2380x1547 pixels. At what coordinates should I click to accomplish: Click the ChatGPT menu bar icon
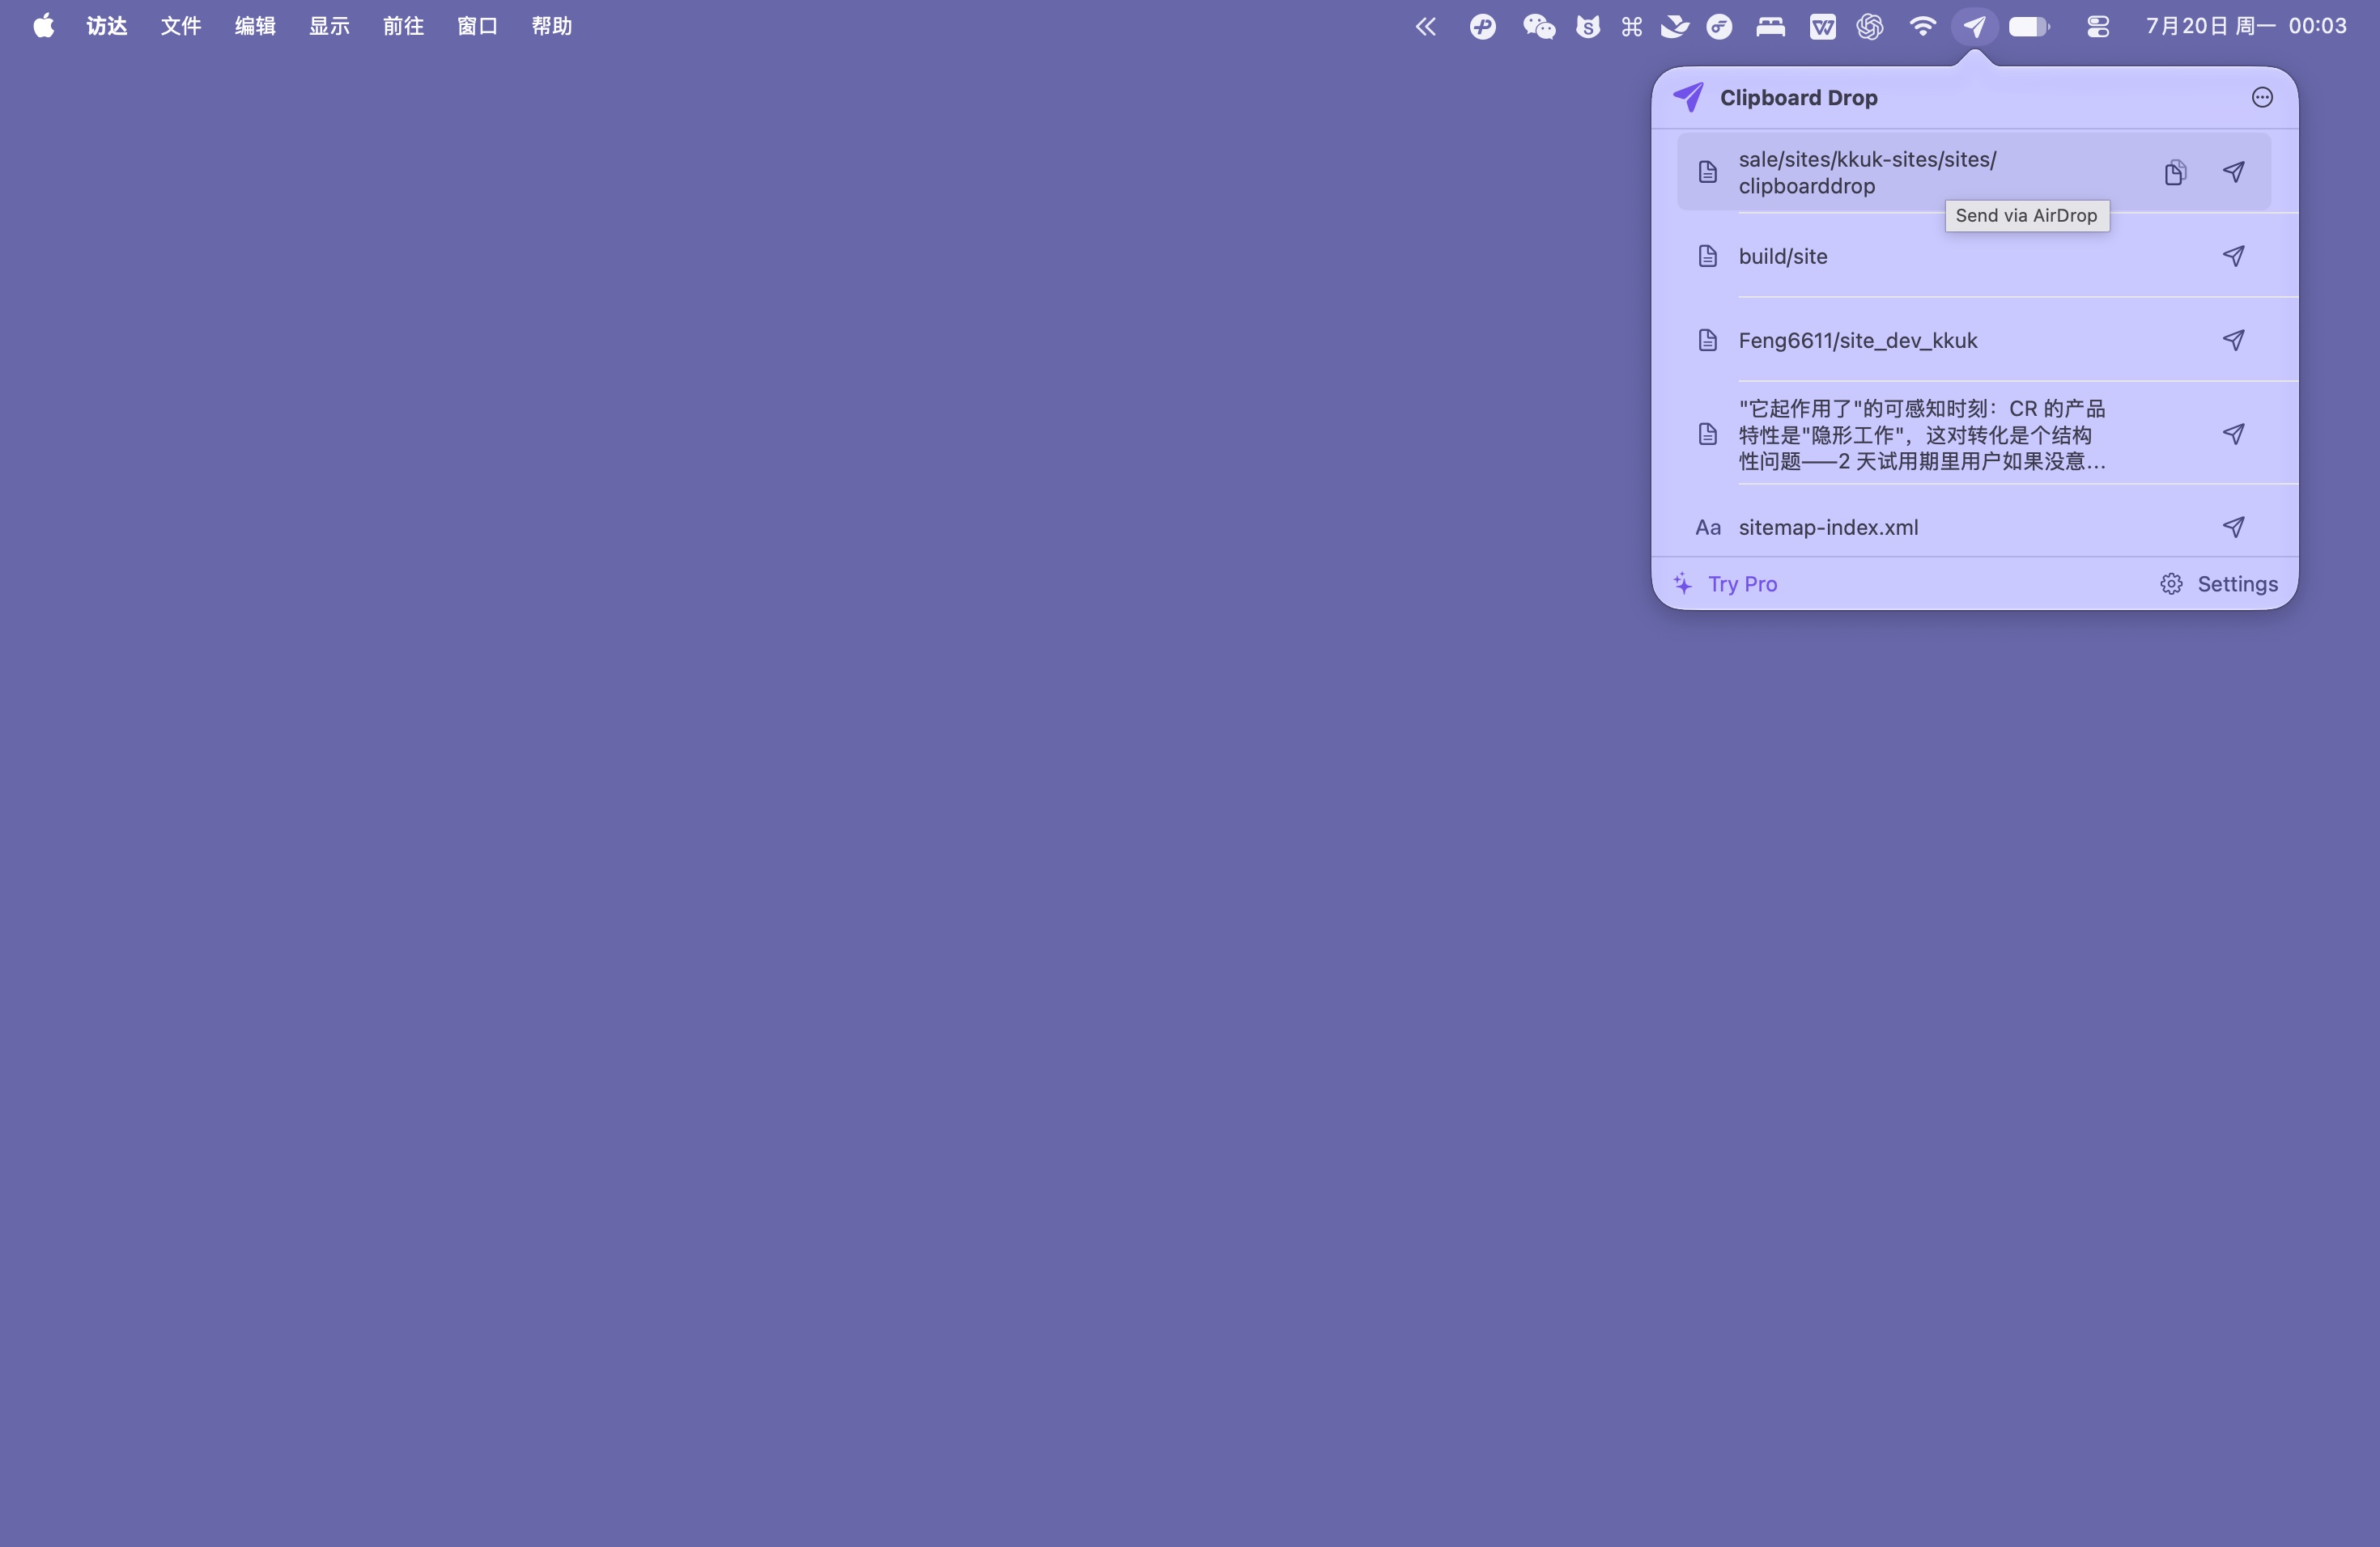(x=1869, y=26)
